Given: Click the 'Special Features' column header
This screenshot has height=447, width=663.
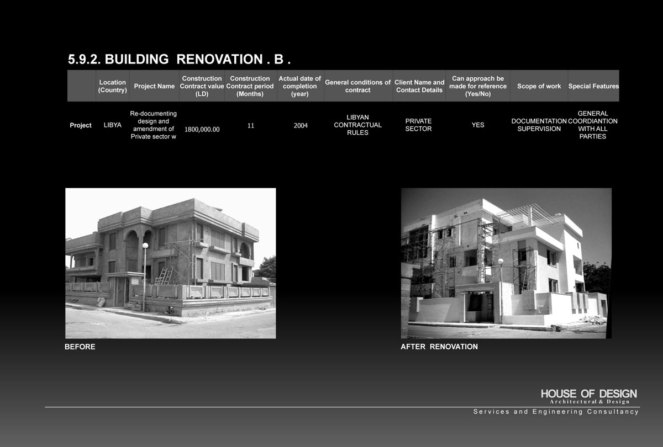Looking at the screenshot, I should [593, 86].
